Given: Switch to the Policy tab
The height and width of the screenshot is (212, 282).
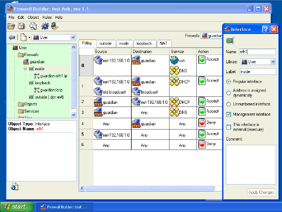Looking at the screenshot, I should coord(87,43).
